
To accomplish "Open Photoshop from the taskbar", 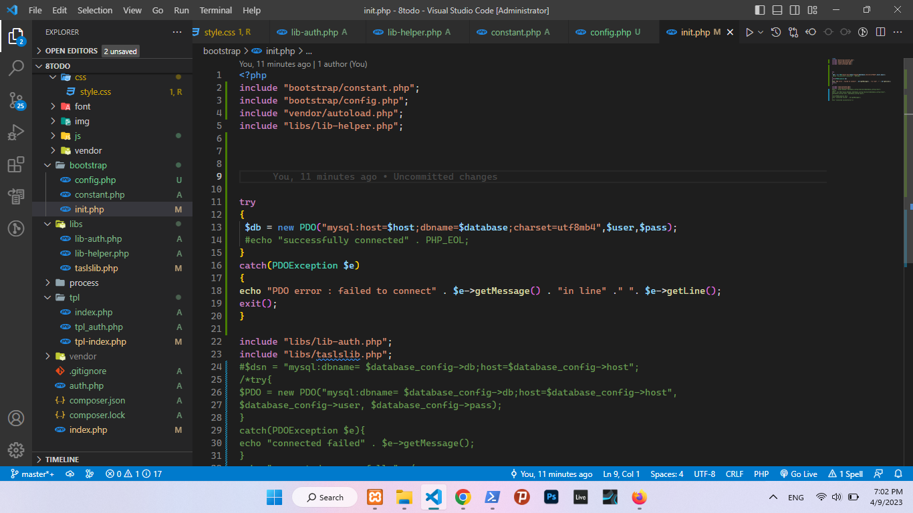I will (x=551, y=497).
